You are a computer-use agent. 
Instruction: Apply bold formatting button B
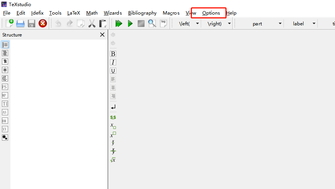(113, 54)
